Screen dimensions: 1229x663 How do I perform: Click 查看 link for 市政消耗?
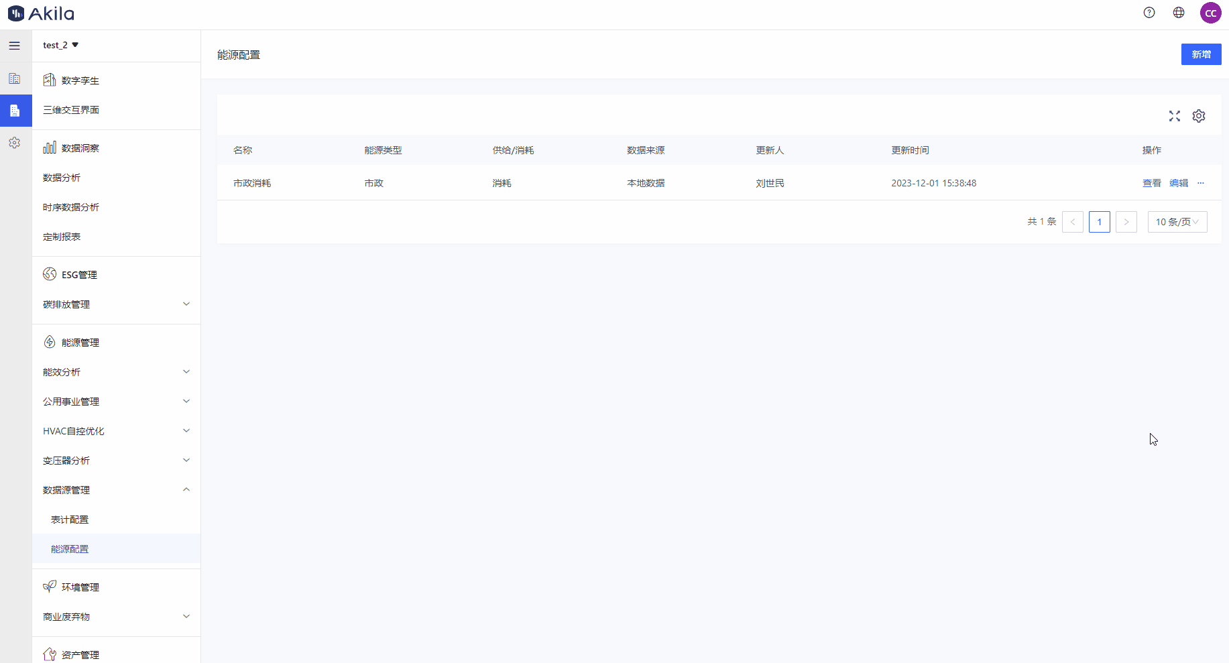pyautogui.click(x=1152, y=183)
